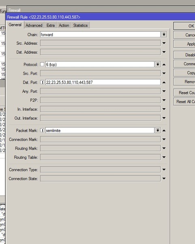Open the Chain dropdown list

[164, 35]
